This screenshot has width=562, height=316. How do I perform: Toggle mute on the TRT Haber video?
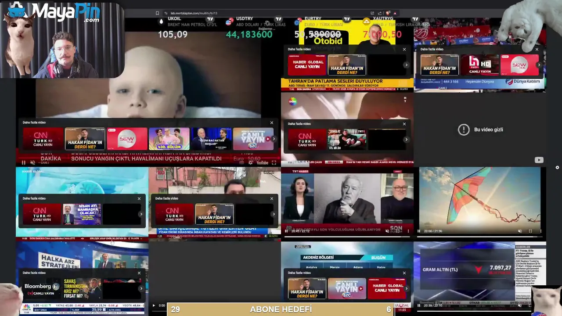pyautogui.click(x=387, y=231)
